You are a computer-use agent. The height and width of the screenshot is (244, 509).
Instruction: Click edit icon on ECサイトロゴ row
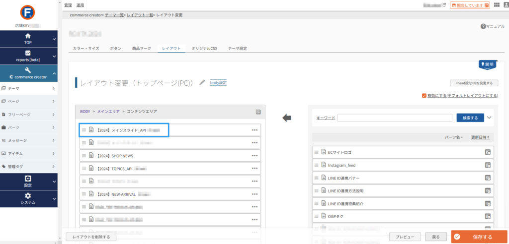(x=488, y=152)
